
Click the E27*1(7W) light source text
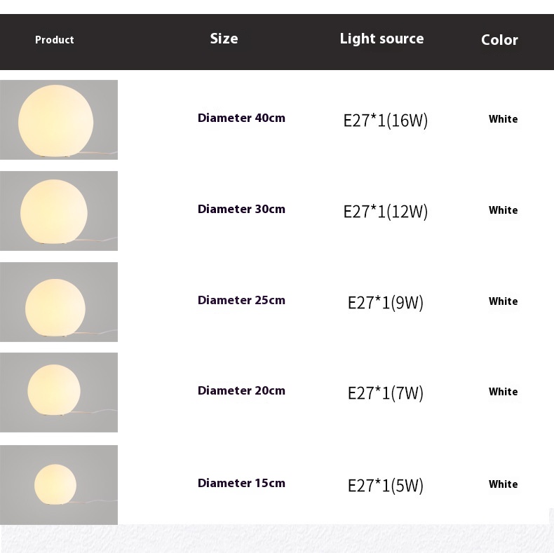point(385,393)
